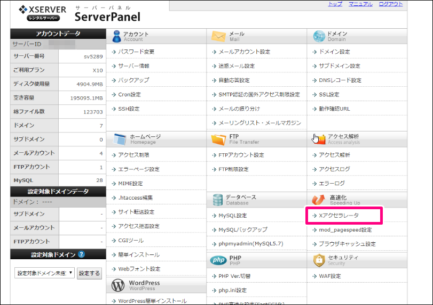Open アクセスログ
The width and height of the screenshot is (433, 305).
click(x=334, y=169)
